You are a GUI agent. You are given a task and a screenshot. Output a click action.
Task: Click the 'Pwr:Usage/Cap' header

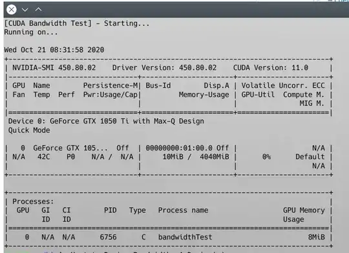(x=111, y=95)
